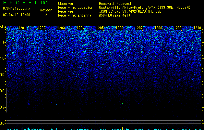Click the meteor count value 2
Screen dimensions: 204x130
point(46,15)
